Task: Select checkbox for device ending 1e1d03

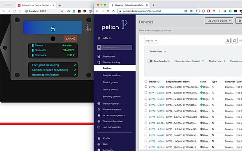Action: tap(146, 99)
